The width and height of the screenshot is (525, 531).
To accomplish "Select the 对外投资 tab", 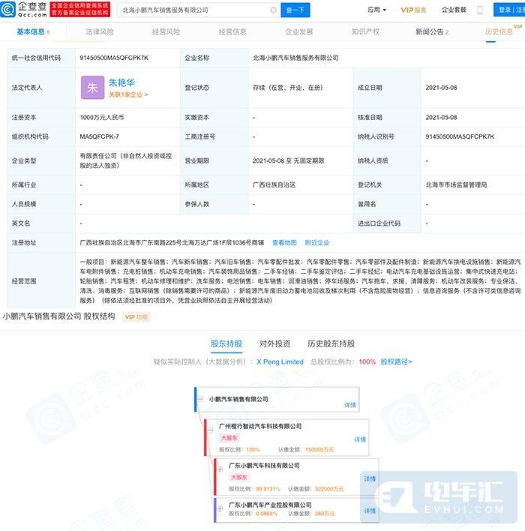I will coord(274,343).
